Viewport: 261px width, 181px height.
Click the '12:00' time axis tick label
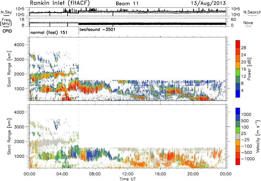click(128, 174)
